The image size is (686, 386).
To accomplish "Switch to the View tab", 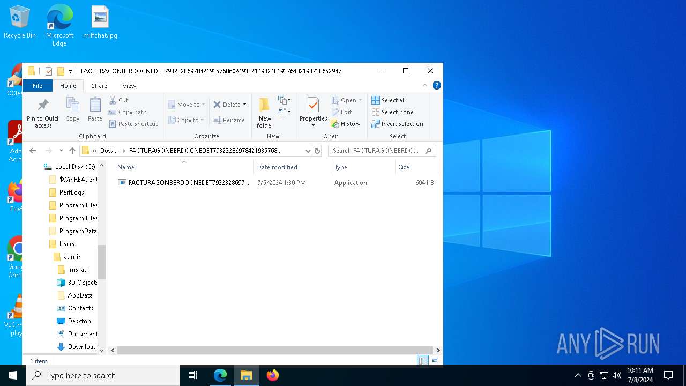I will [129, 86].
